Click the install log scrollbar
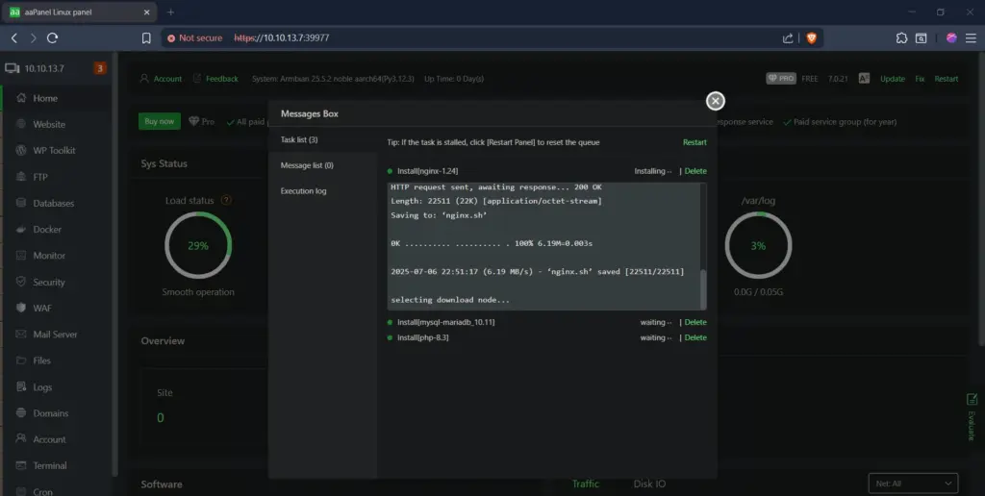The height and width of the screenshot is (496, 985). pyautogui.click(x=703, y=289)
